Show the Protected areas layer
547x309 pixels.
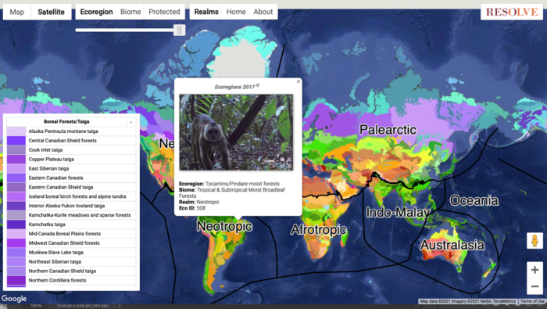click(164, 12)
